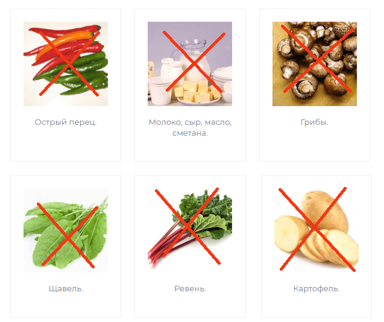
Task: Select the 'Молоко, сыр, масло, сметана.' caption
Action: (190, 128)
